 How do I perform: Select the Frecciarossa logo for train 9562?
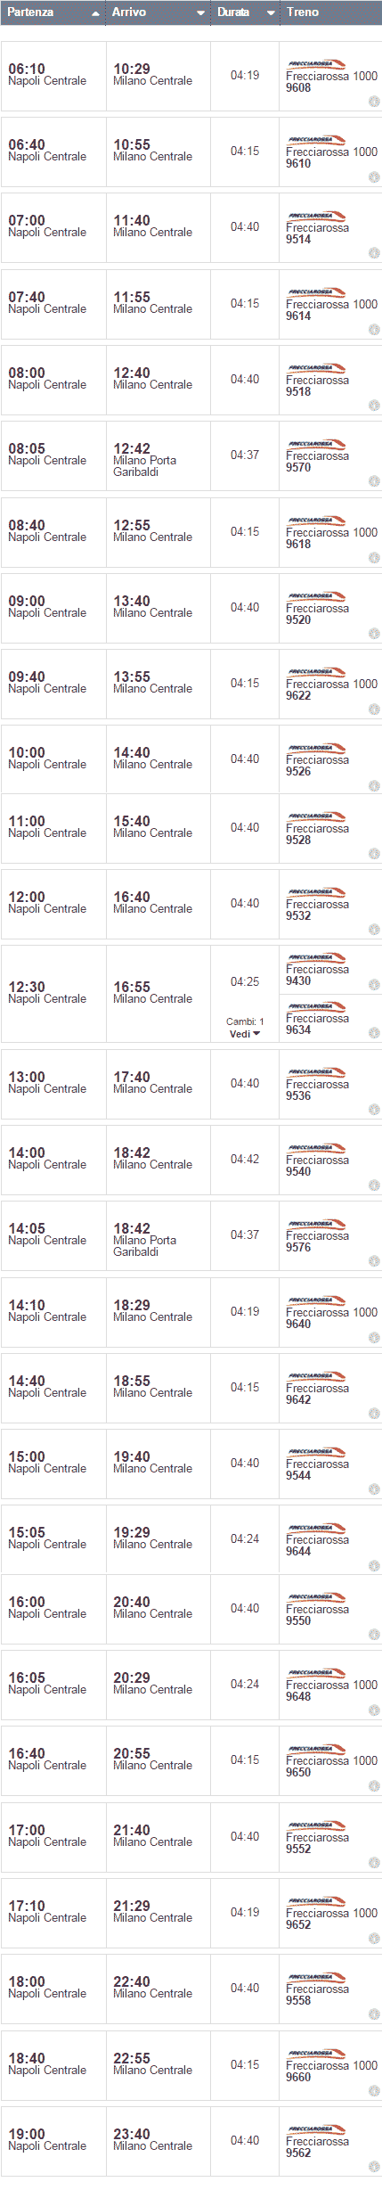[x=316, y=2129]
